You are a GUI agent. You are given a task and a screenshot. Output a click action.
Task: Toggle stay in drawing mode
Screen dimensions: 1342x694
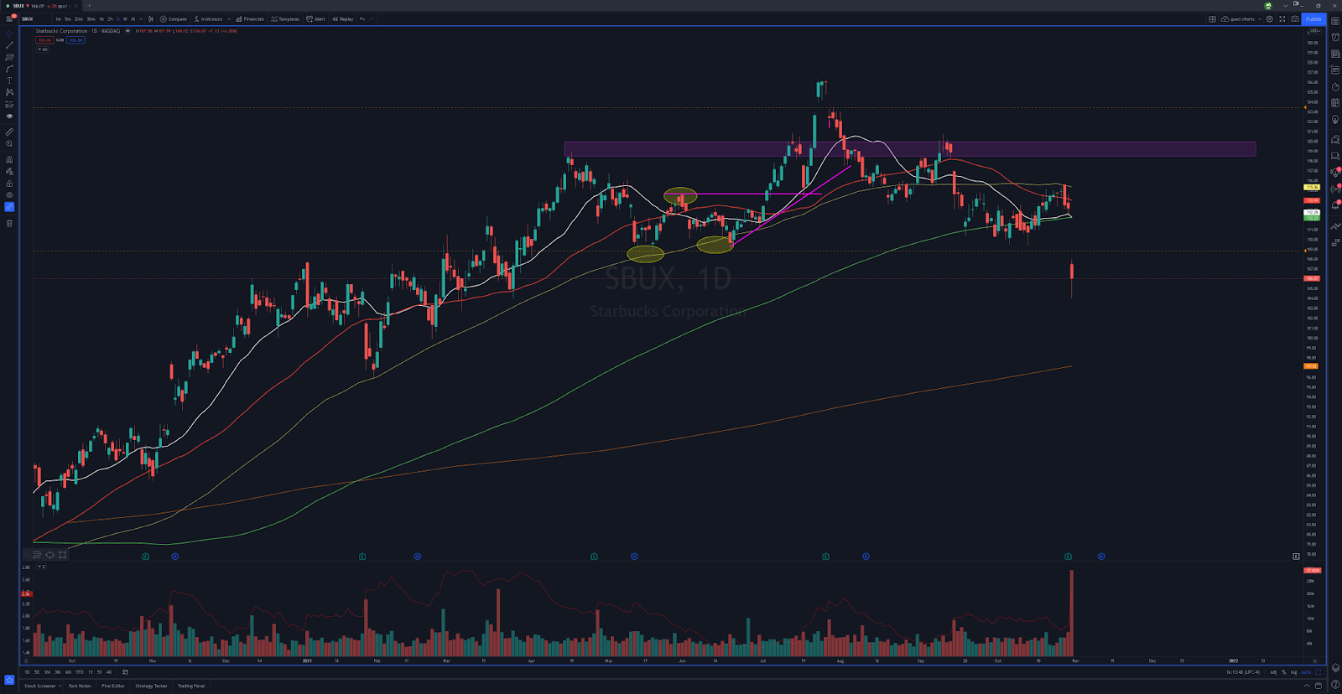coord(9,171)
